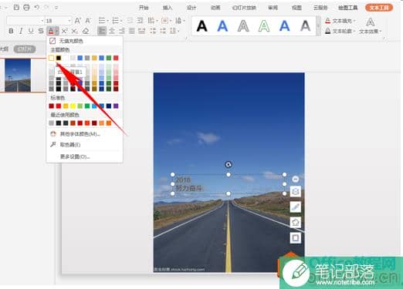
Task: Select the 文本工具 ribbon tab
Action: (x=379, y=8)
